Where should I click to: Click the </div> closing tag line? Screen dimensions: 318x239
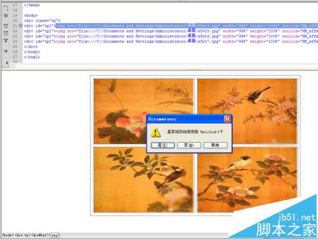(31, 47)
